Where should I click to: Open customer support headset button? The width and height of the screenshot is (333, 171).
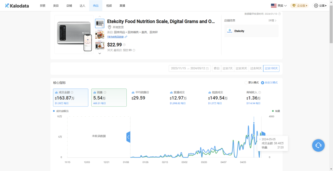click(318, 145)
